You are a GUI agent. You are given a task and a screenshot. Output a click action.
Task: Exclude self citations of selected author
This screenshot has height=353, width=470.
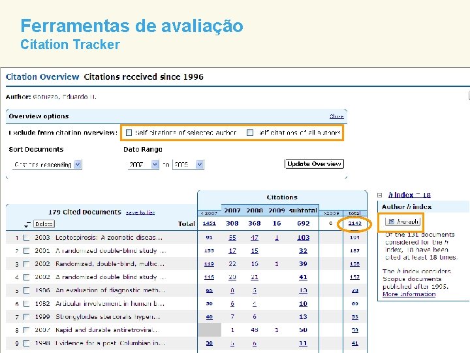[x=129, y=133]
